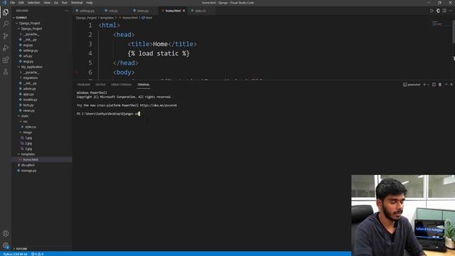Open manage.py in the explorer

pos(28,171)
